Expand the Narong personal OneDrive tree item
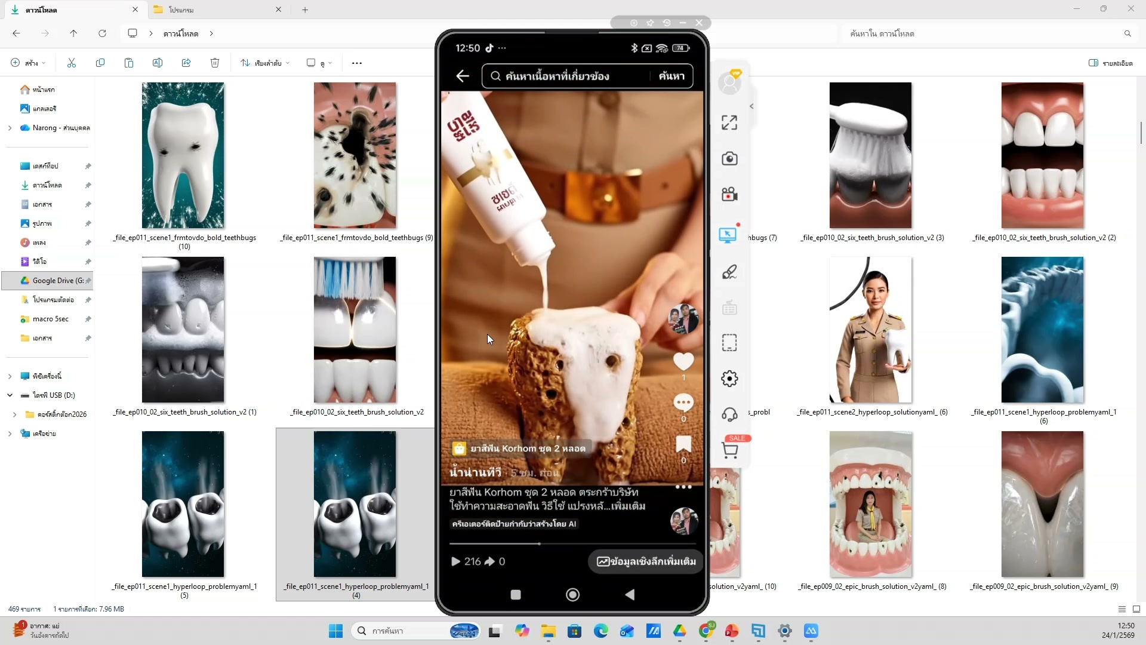 (x=10, y=128)
